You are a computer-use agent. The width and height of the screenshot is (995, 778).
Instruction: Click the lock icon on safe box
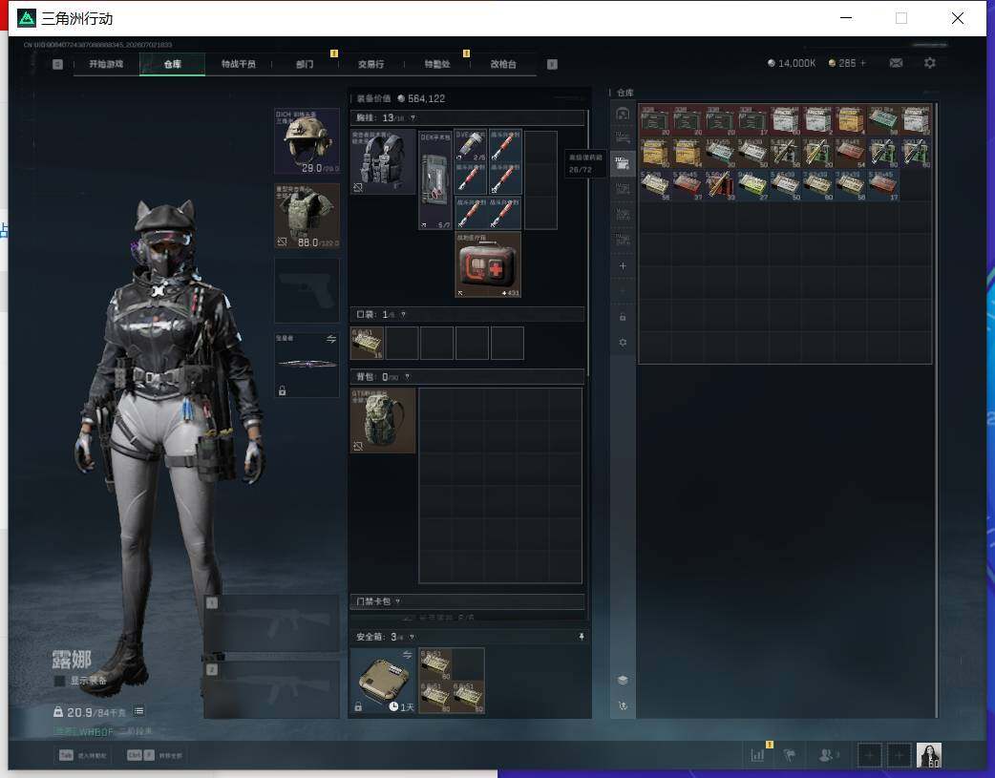pos(358,707)
